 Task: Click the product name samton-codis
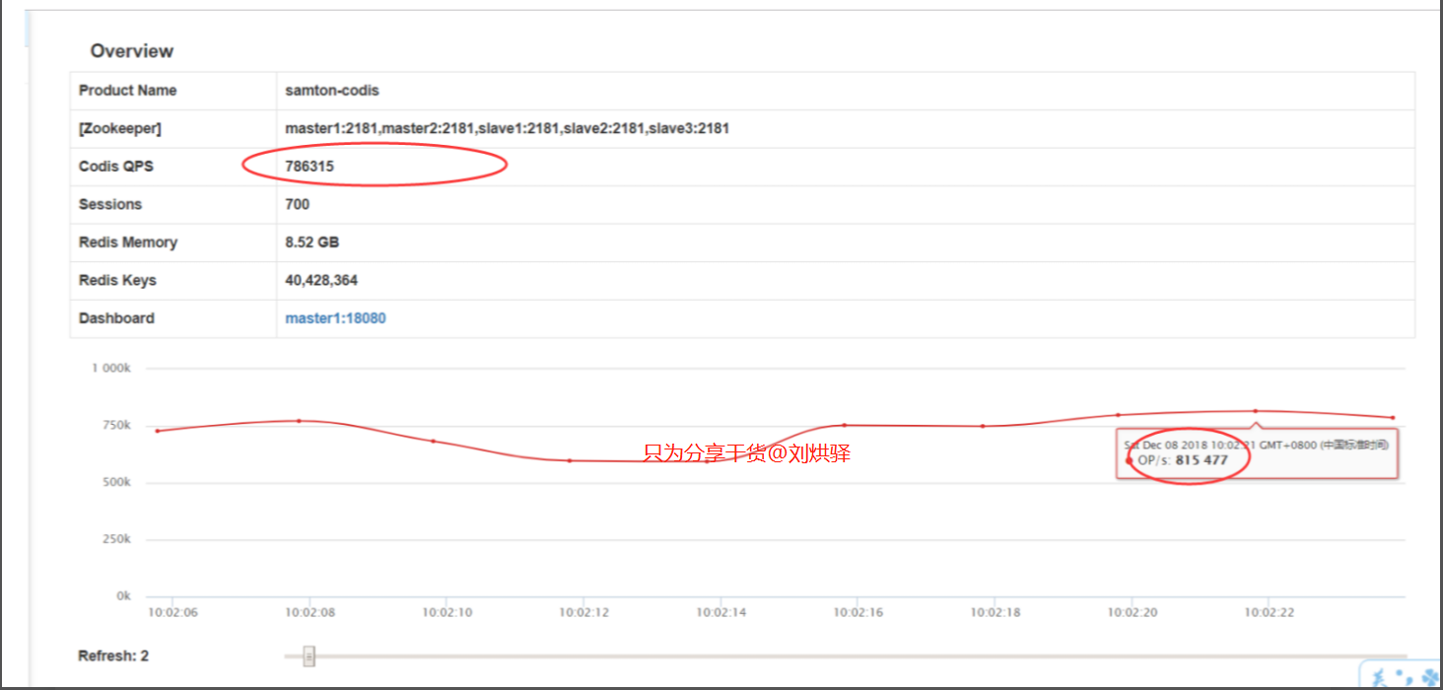[332, 91]
